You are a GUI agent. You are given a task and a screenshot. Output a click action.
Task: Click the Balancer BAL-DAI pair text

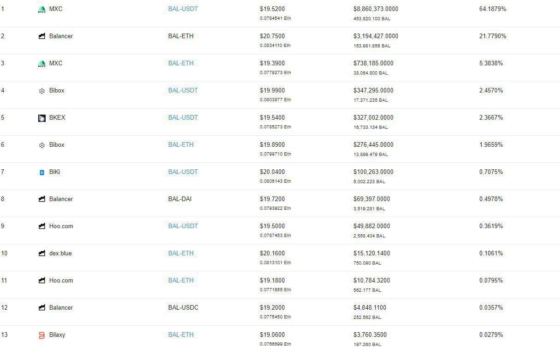click(x=180, y=199)
